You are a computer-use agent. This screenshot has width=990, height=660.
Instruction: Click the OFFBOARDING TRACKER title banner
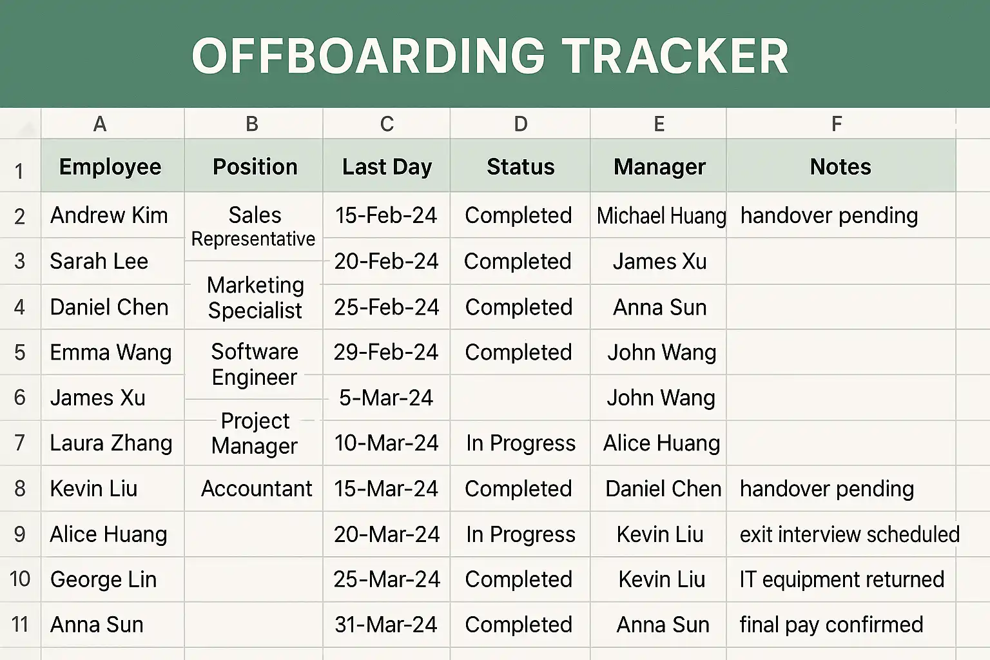click(x=491, y=55)
